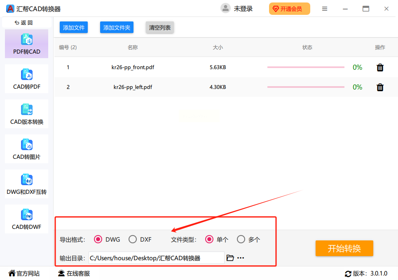Select the DXF export format
The height and width of the screenshot is (280, 398).
tap(133, 239)
